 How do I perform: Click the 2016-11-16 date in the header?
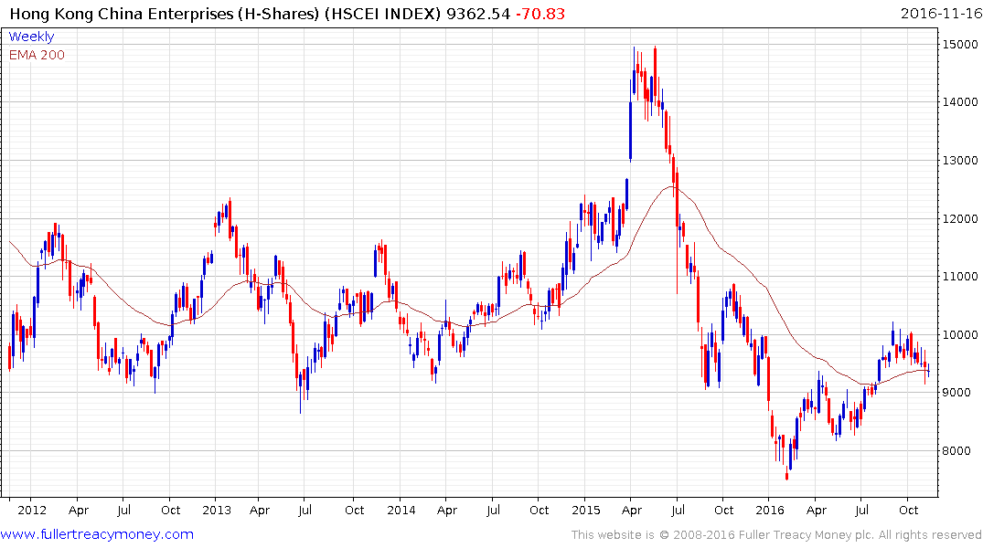938,14
